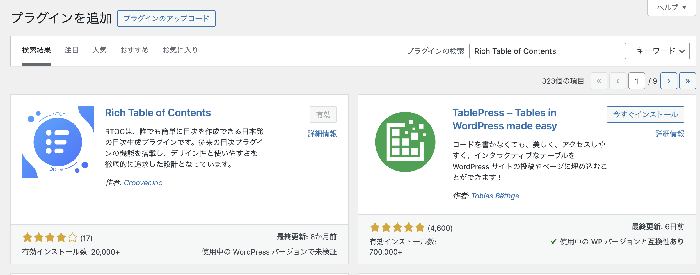Click 最終更新: 8か月前 text
Image resolution: width=700 pixels, height=275 pixels.
(x=306, y=237)
